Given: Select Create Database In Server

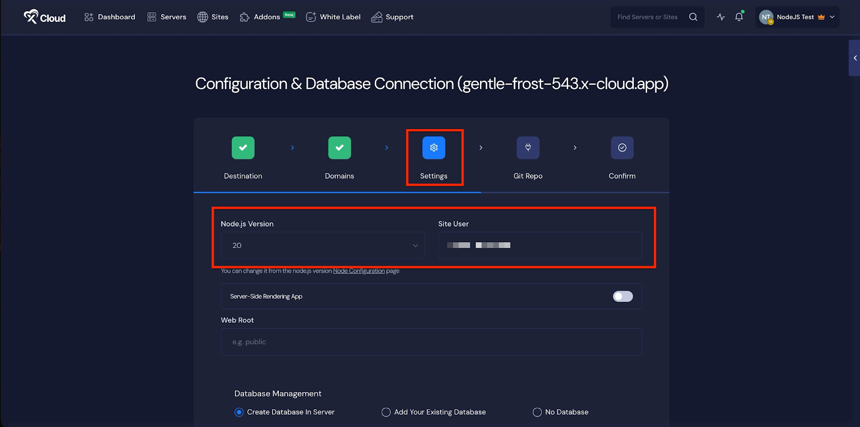Looking at the screenshot, I should [x=285, y=412].
